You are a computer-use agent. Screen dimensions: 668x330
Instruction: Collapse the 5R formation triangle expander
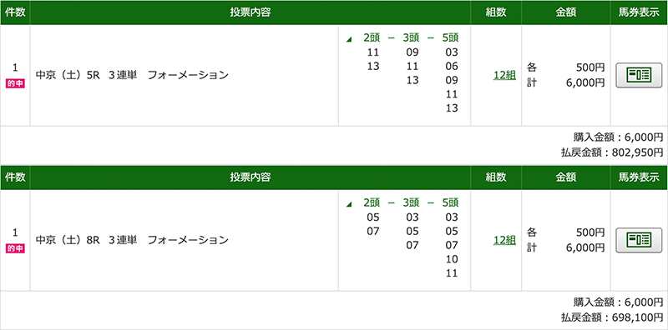point(349,39)
